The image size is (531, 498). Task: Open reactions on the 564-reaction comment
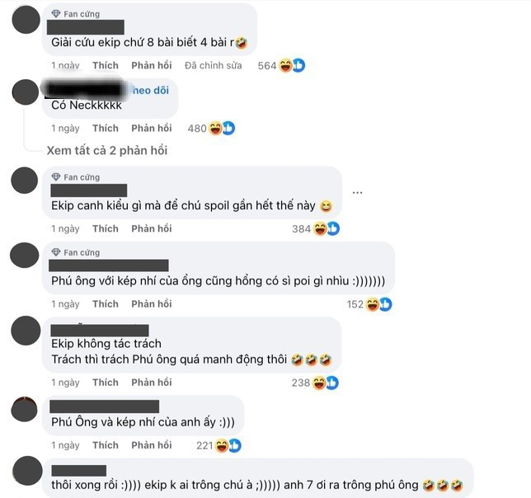pos(281,65)
